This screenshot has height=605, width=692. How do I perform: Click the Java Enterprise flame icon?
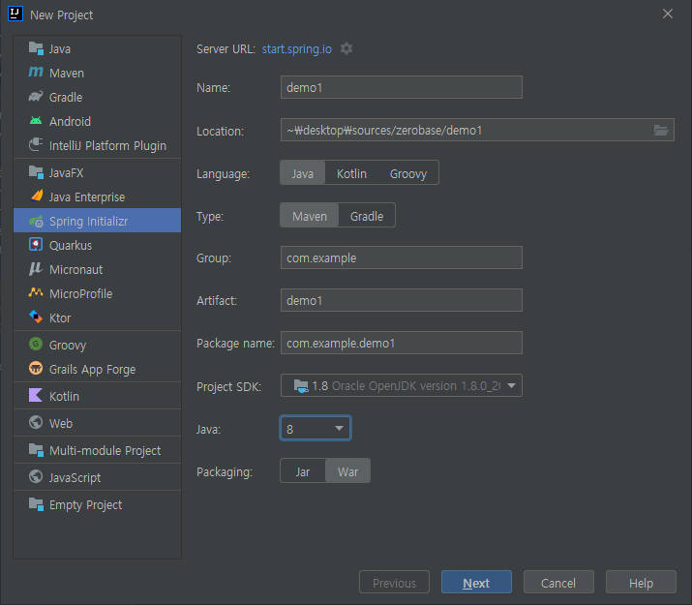point(37,196)
